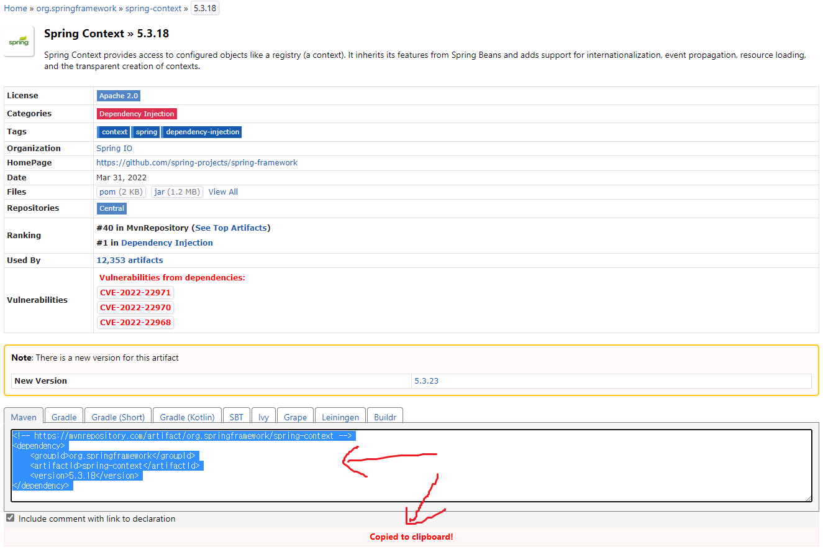
Task: Open the Dependency Injection ranking link
Action: pos(167,243)
